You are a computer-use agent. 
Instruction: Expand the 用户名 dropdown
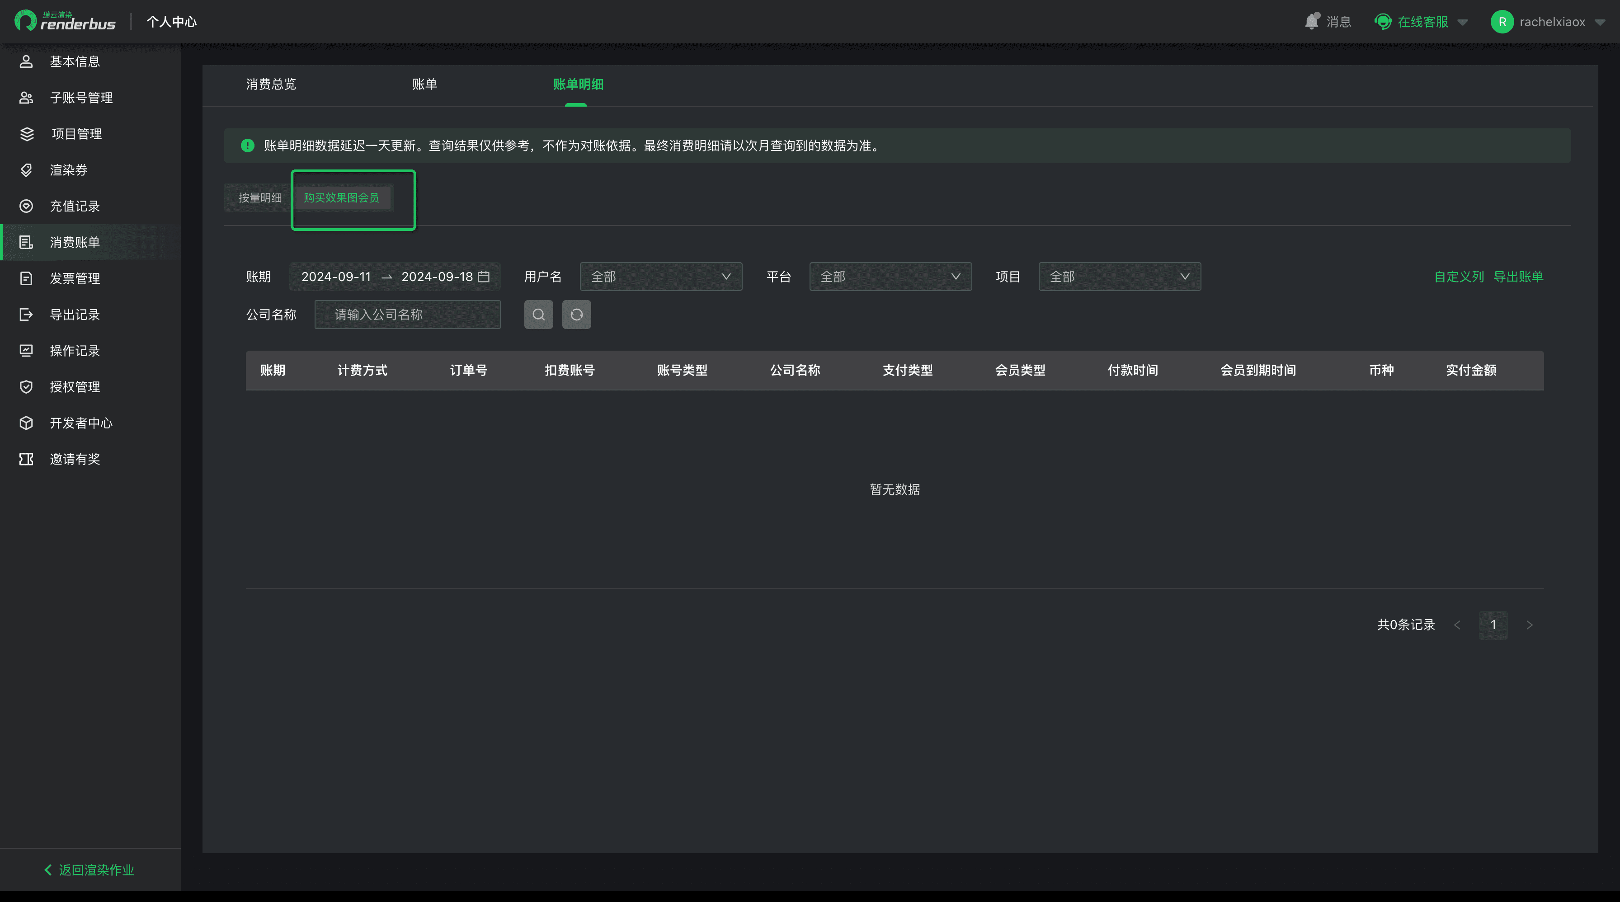tap(660, 277)
